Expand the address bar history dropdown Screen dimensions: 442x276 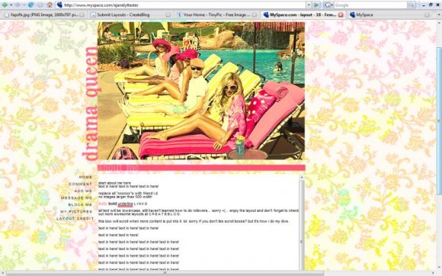(309, 5)
